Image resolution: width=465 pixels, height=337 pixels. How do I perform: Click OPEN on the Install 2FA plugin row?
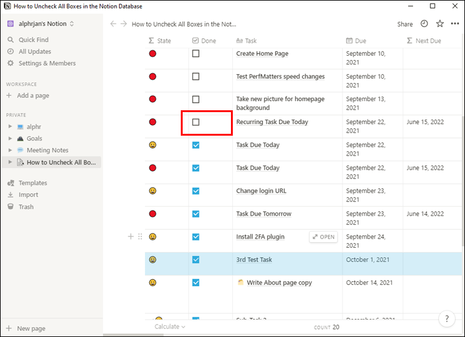click(x=323, y=237)
